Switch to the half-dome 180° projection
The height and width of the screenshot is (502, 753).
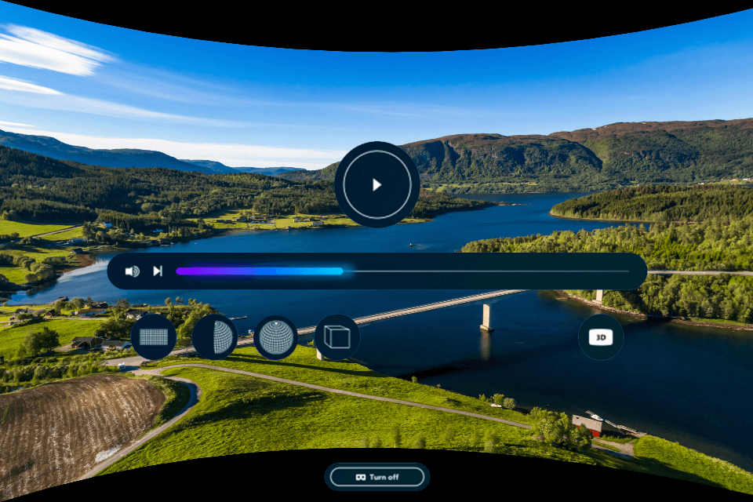[x=214, y=337]
